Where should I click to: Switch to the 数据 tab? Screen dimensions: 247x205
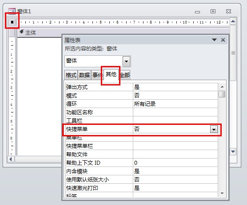tap(84, 75)
